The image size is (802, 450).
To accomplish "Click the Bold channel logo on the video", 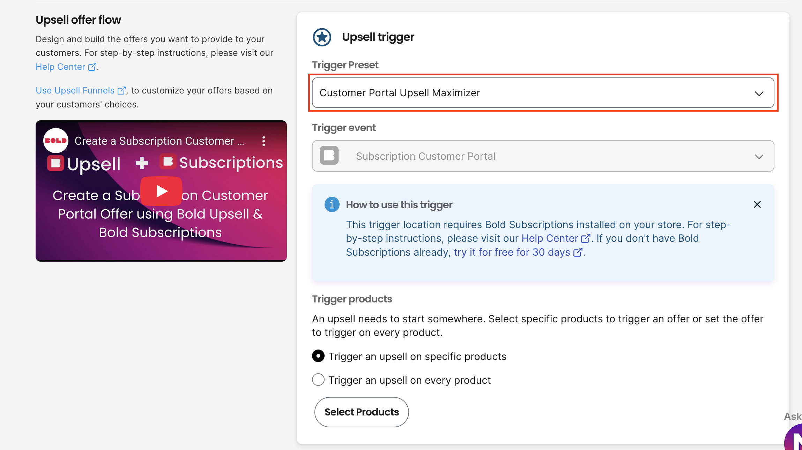I will [56, 141].
